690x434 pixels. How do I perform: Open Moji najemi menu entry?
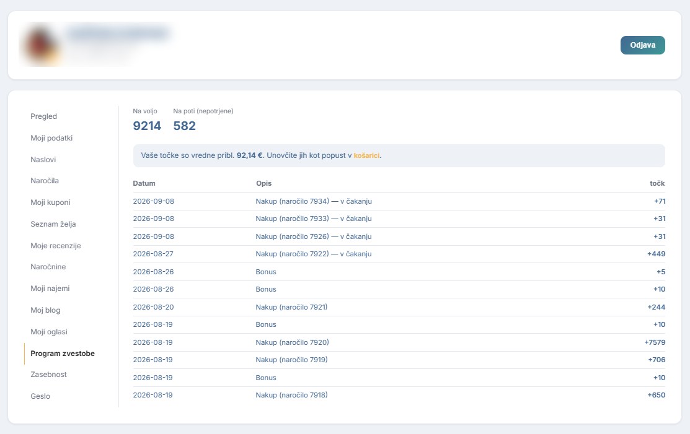point(50,289)
